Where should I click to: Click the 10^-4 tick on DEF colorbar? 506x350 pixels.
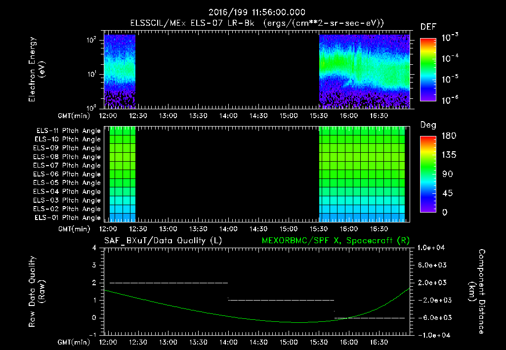coord(450,58)
